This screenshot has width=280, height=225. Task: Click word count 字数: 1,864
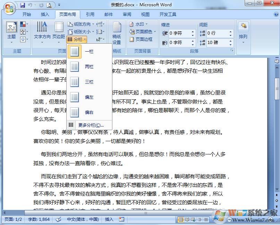pyautogui.click(x=39, y=219)
